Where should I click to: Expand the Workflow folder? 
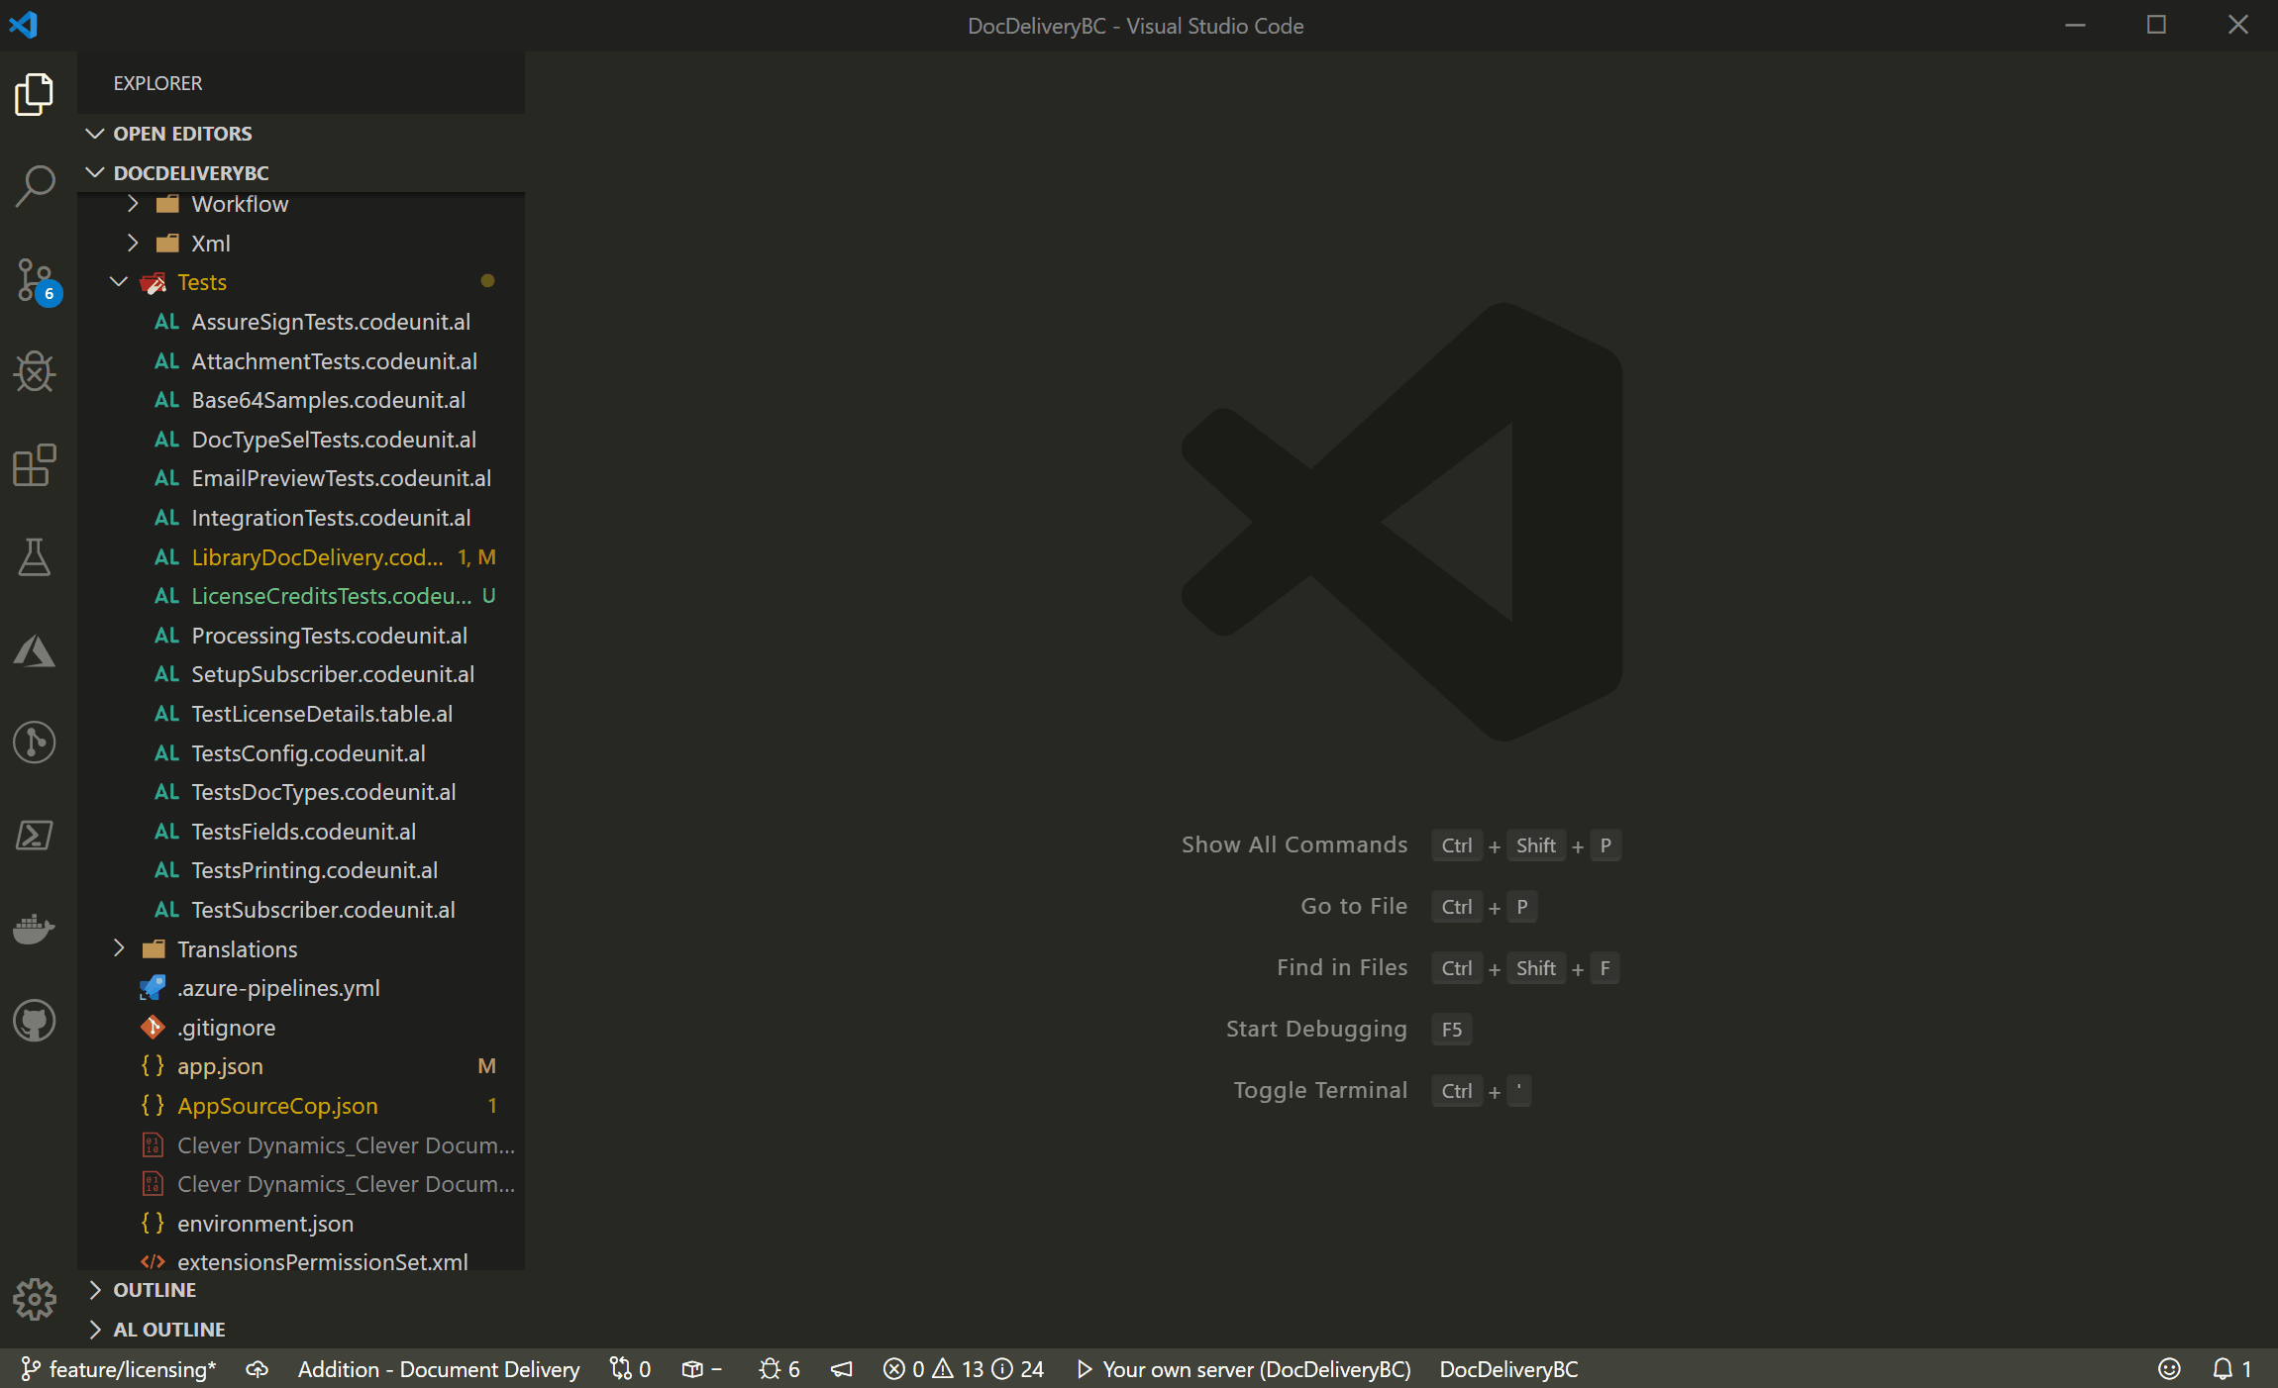pyautogui.click(x=301, y=204)
